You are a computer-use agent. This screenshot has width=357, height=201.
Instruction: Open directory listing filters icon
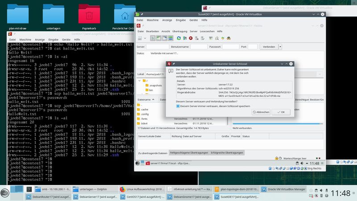click(x=211, y=38)
